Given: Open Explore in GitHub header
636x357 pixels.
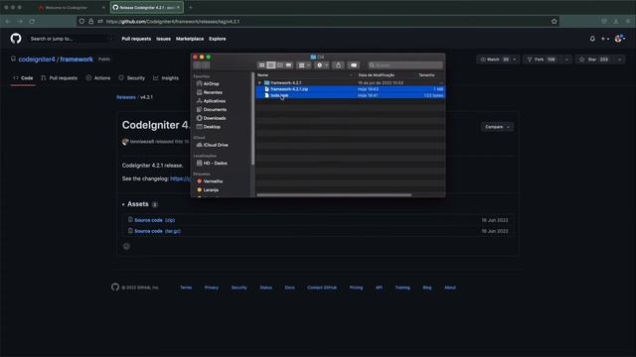Looking at the screenshot, I should (x=218, y=39).
